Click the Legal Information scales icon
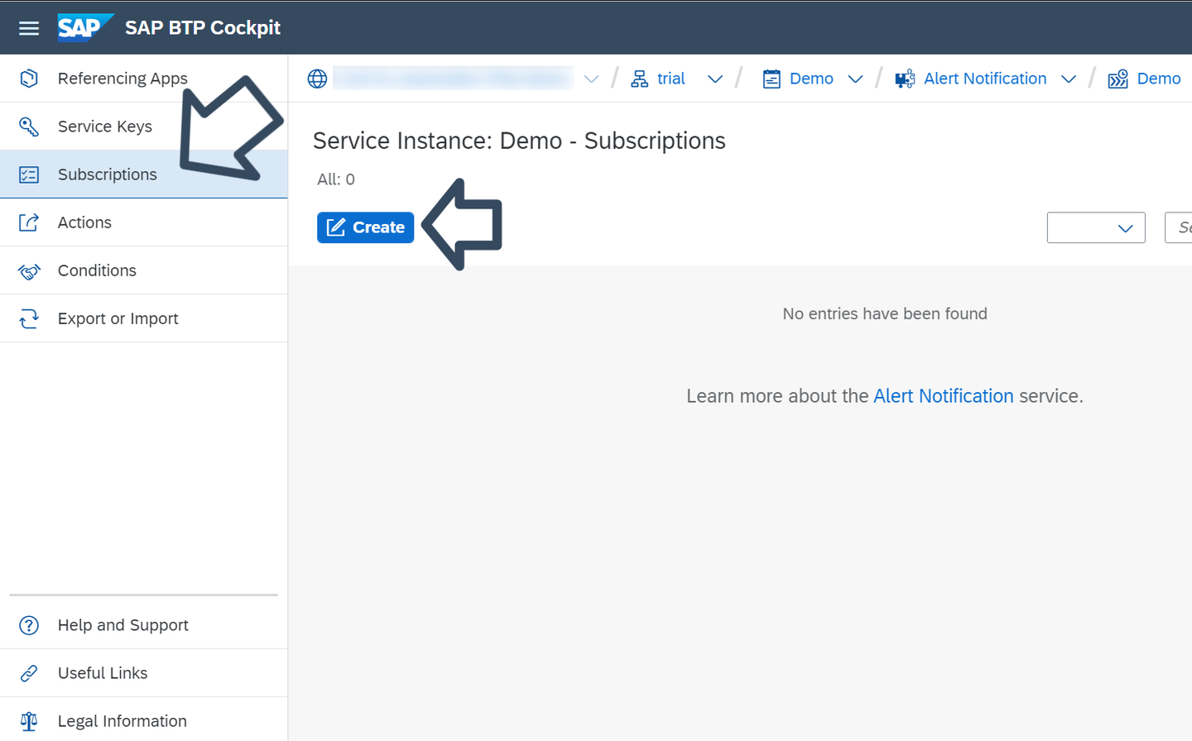The width and height of the screenshot is (1192, 741). tap(29, 721)
